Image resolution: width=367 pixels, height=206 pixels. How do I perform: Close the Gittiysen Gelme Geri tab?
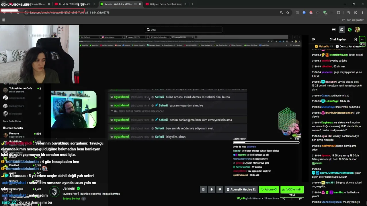click(185, 4)
